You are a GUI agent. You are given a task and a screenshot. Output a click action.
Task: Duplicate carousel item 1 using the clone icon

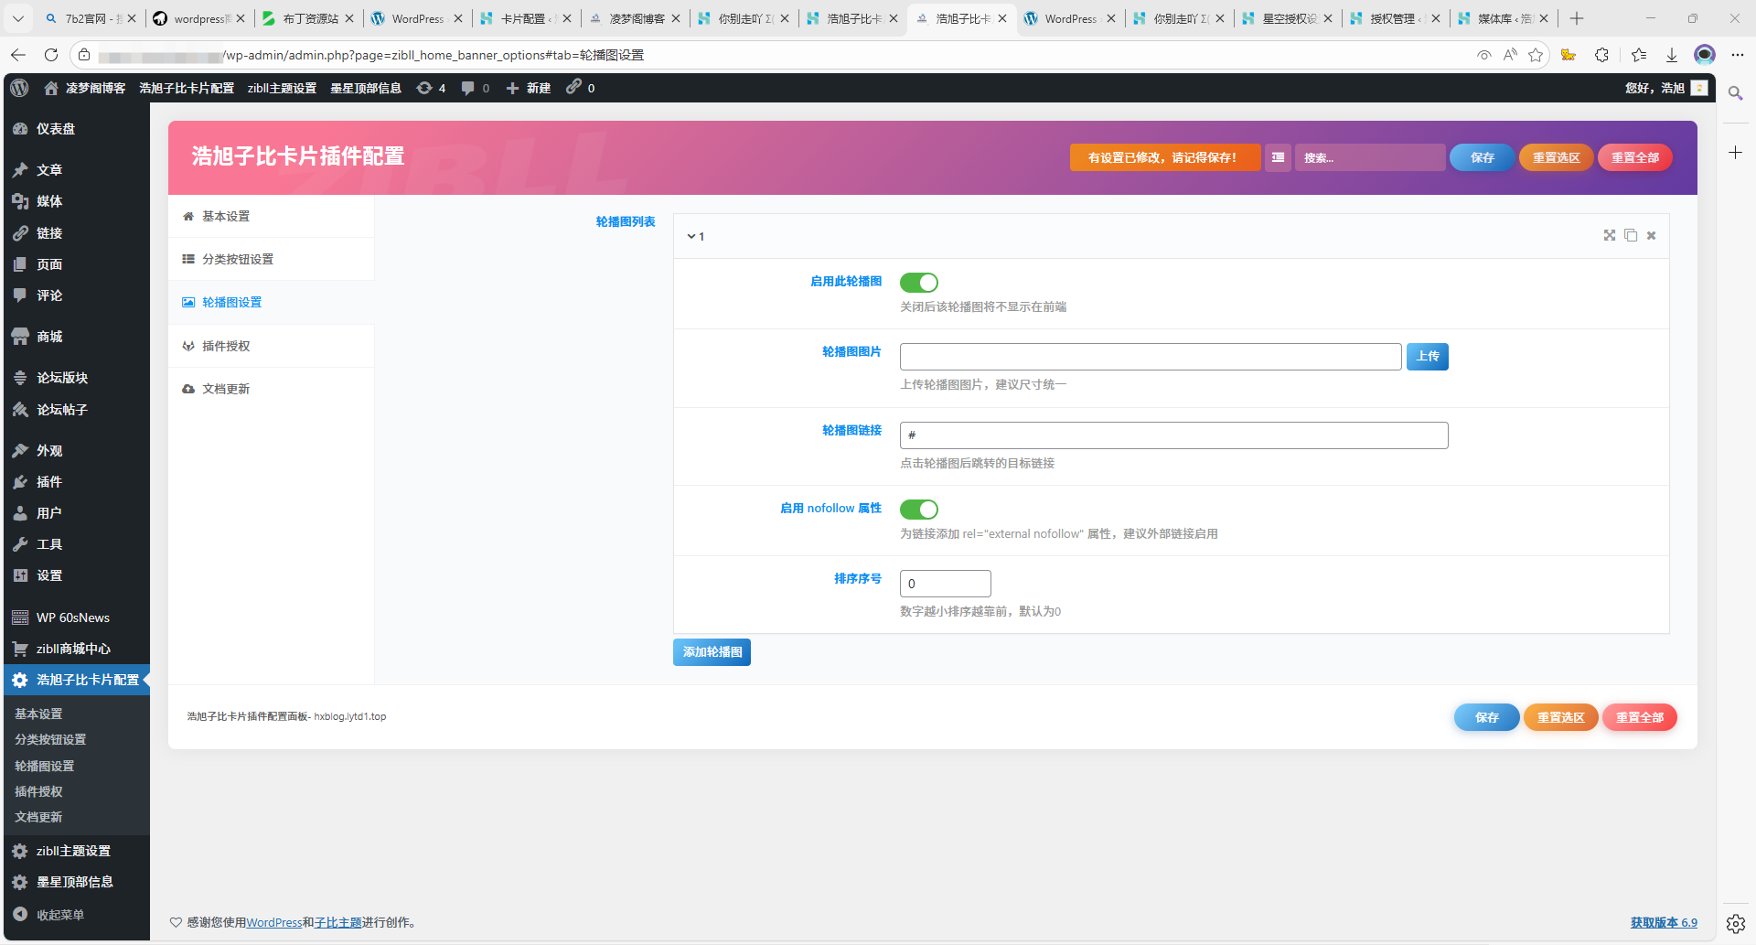tap(1630, 235)
